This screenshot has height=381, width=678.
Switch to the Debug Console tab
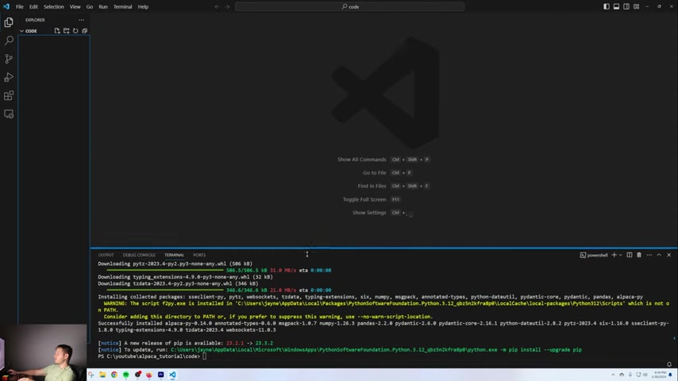click(139, 255)
